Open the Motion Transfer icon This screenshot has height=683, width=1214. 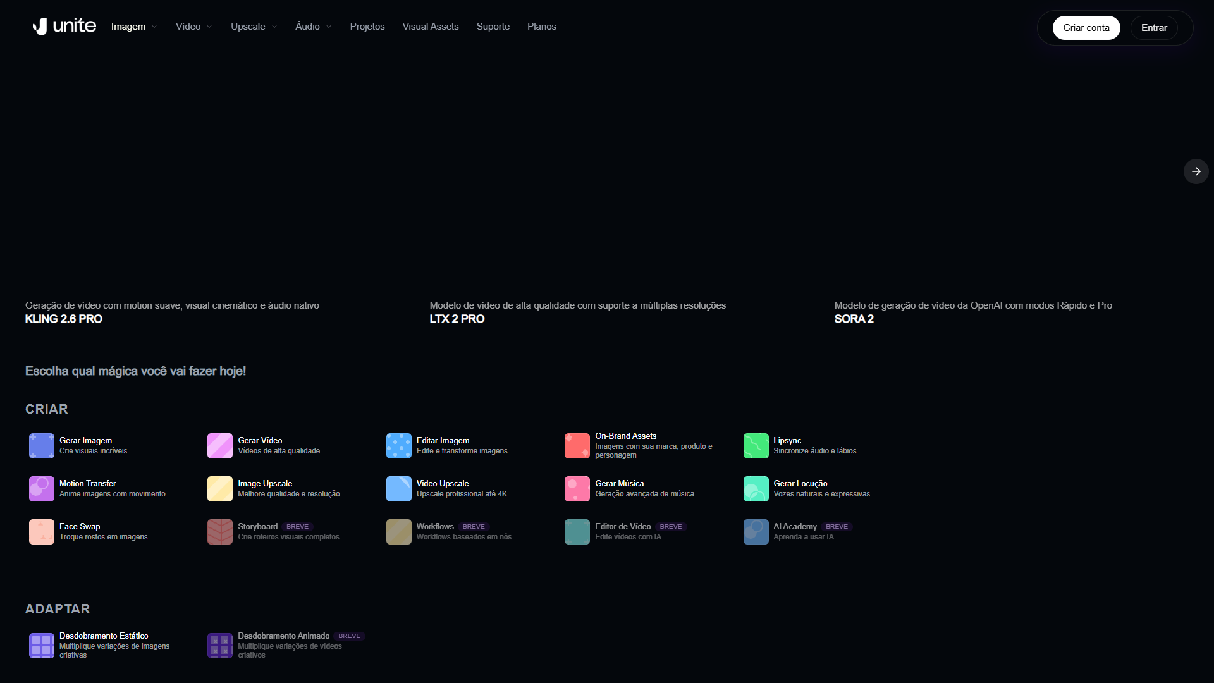click(42, 489)
